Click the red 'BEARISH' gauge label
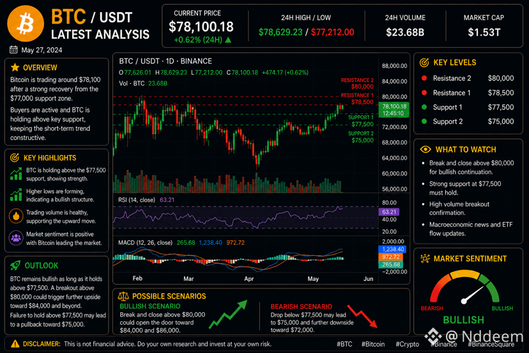Viewport: 529px width, 353px height. [431, 308]
